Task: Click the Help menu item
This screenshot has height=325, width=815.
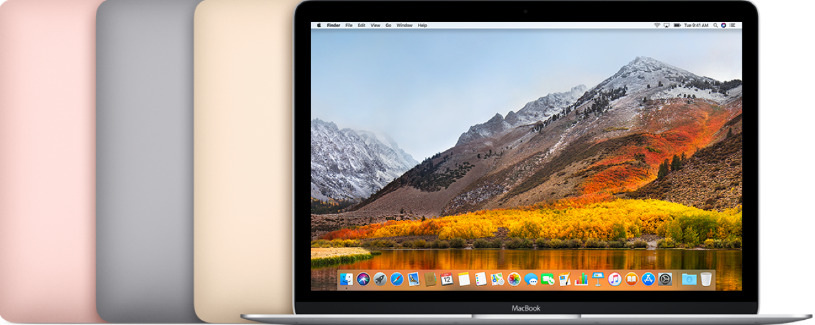Action: click(x=422, y=25)
